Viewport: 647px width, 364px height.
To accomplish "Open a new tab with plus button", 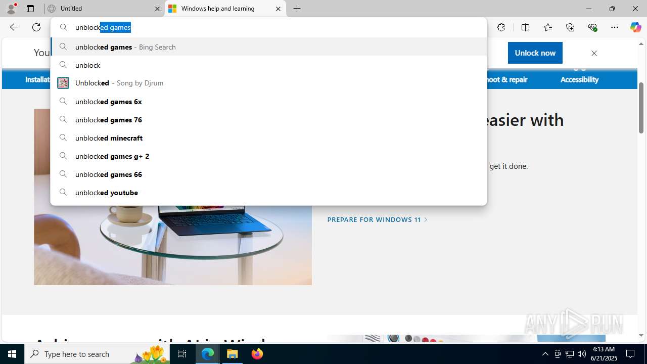I will 297,9.
